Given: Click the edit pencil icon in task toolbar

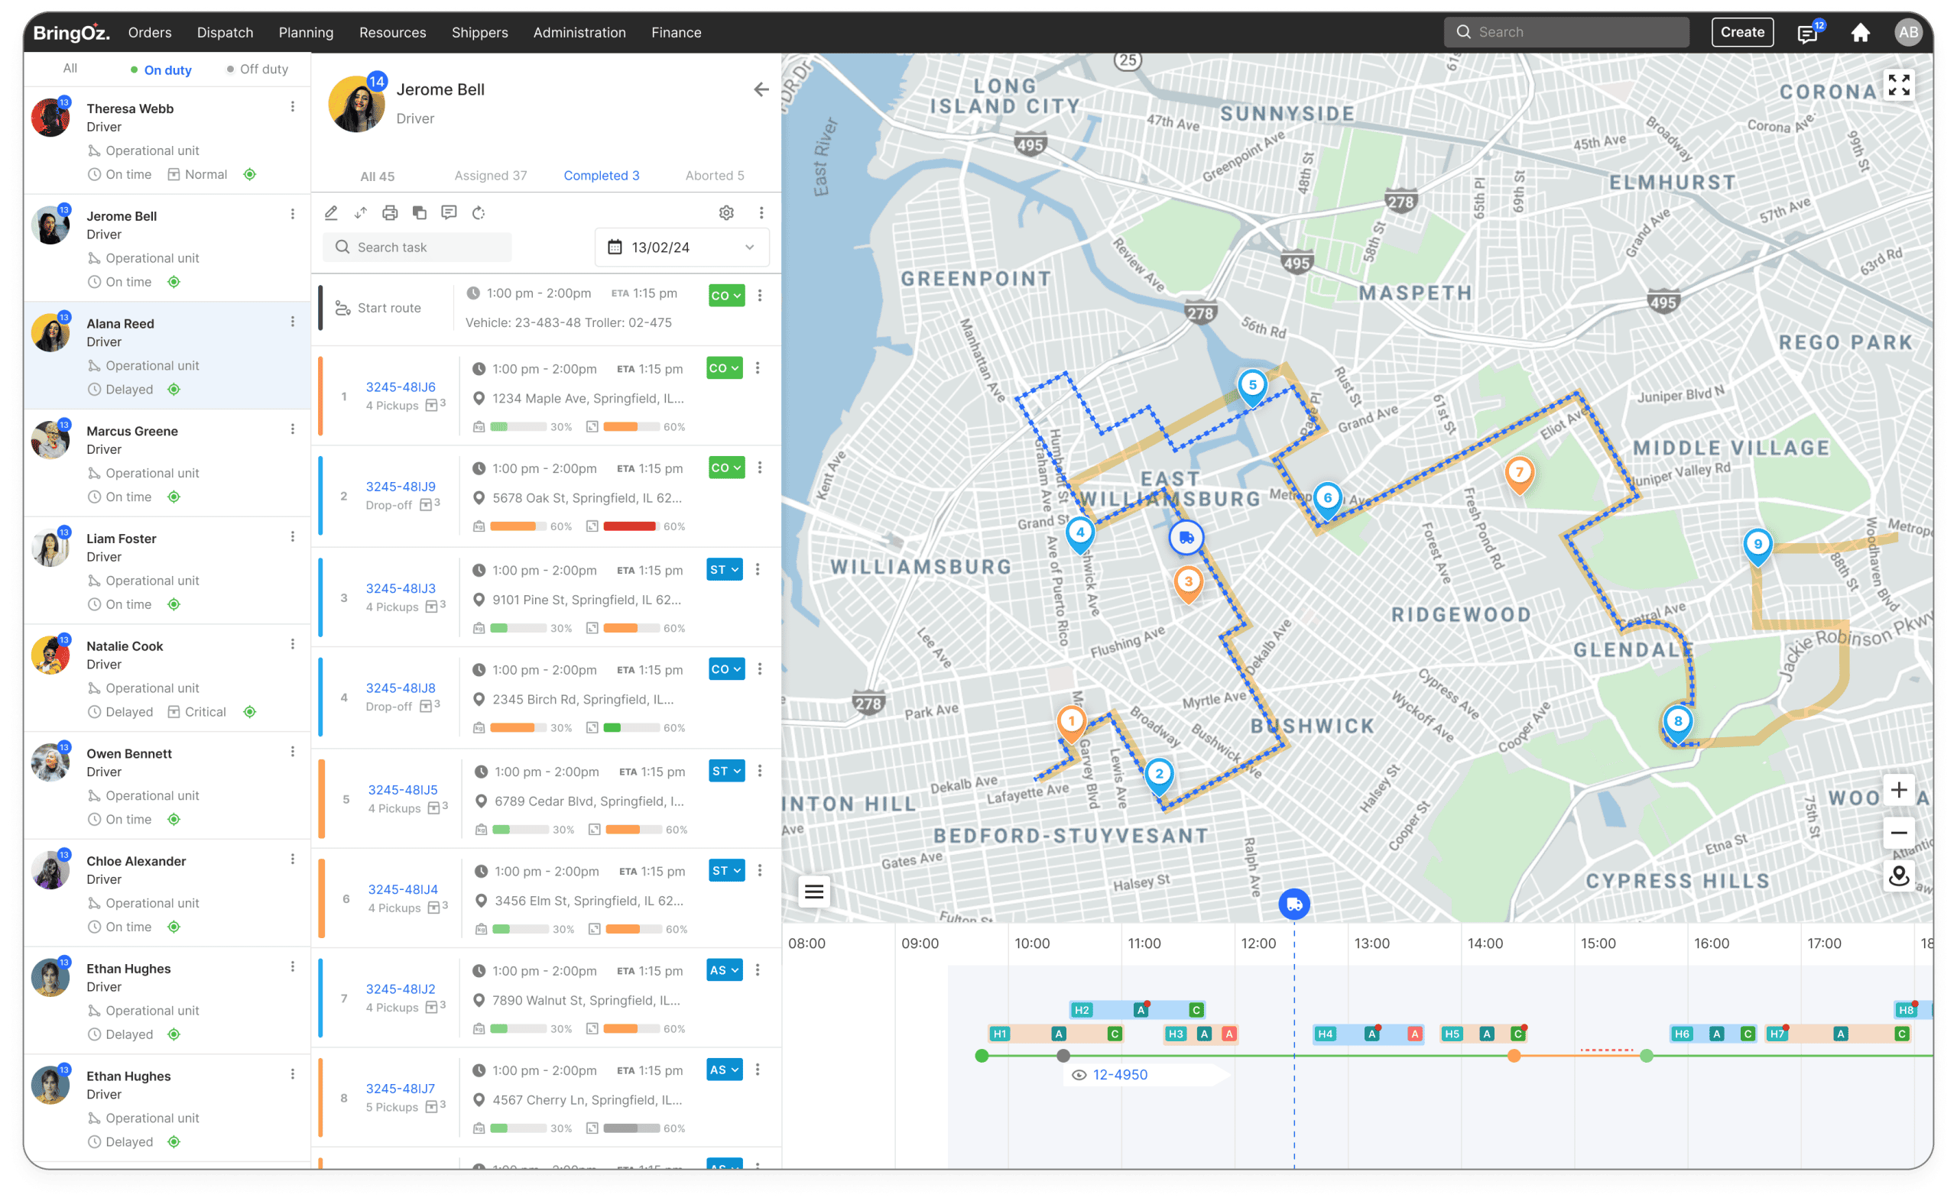Looking at the screenshot, I should click(x=332, y=212).
